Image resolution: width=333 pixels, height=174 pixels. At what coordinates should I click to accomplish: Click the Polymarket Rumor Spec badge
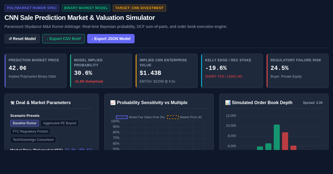pyautogui.click(x=32, y=8)
